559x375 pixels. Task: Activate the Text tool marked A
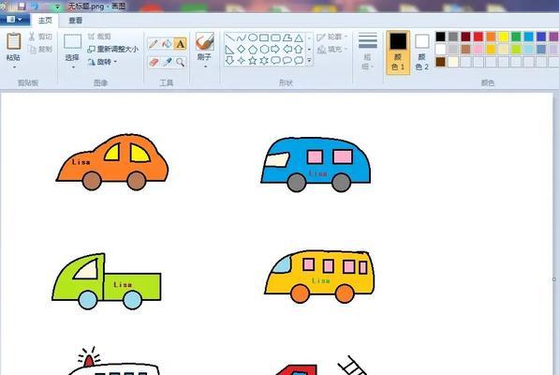point(180,43)
